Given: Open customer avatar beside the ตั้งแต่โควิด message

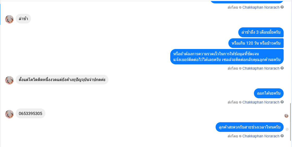Looking at the screenshot, I should pyautogui.click(x=9, y=80).
